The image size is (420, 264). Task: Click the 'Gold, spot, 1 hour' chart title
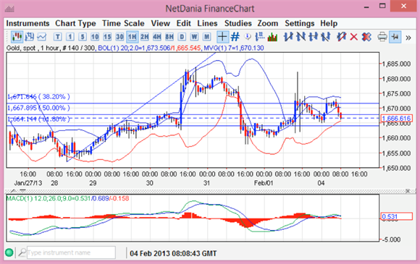[51, 48]
